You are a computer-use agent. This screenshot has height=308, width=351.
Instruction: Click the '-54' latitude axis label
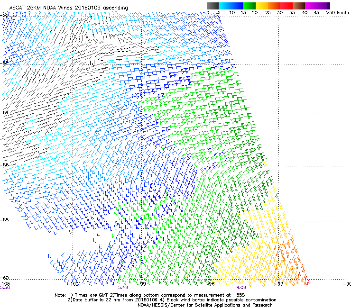click(4, 112)
